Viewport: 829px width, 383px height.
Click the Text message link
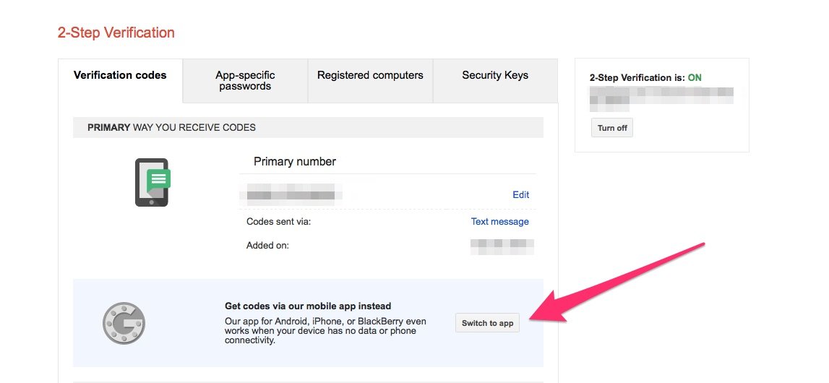499,222
